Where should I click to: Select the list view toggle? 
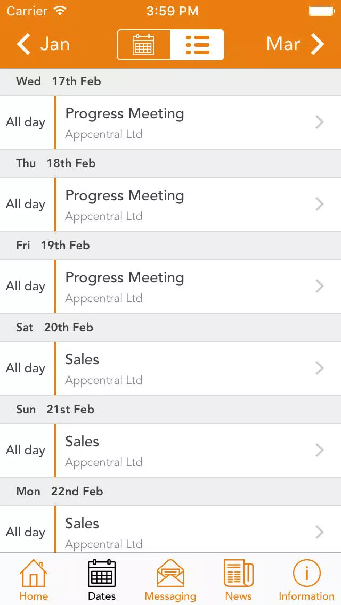pyautogui.click(x=197, y=45)
